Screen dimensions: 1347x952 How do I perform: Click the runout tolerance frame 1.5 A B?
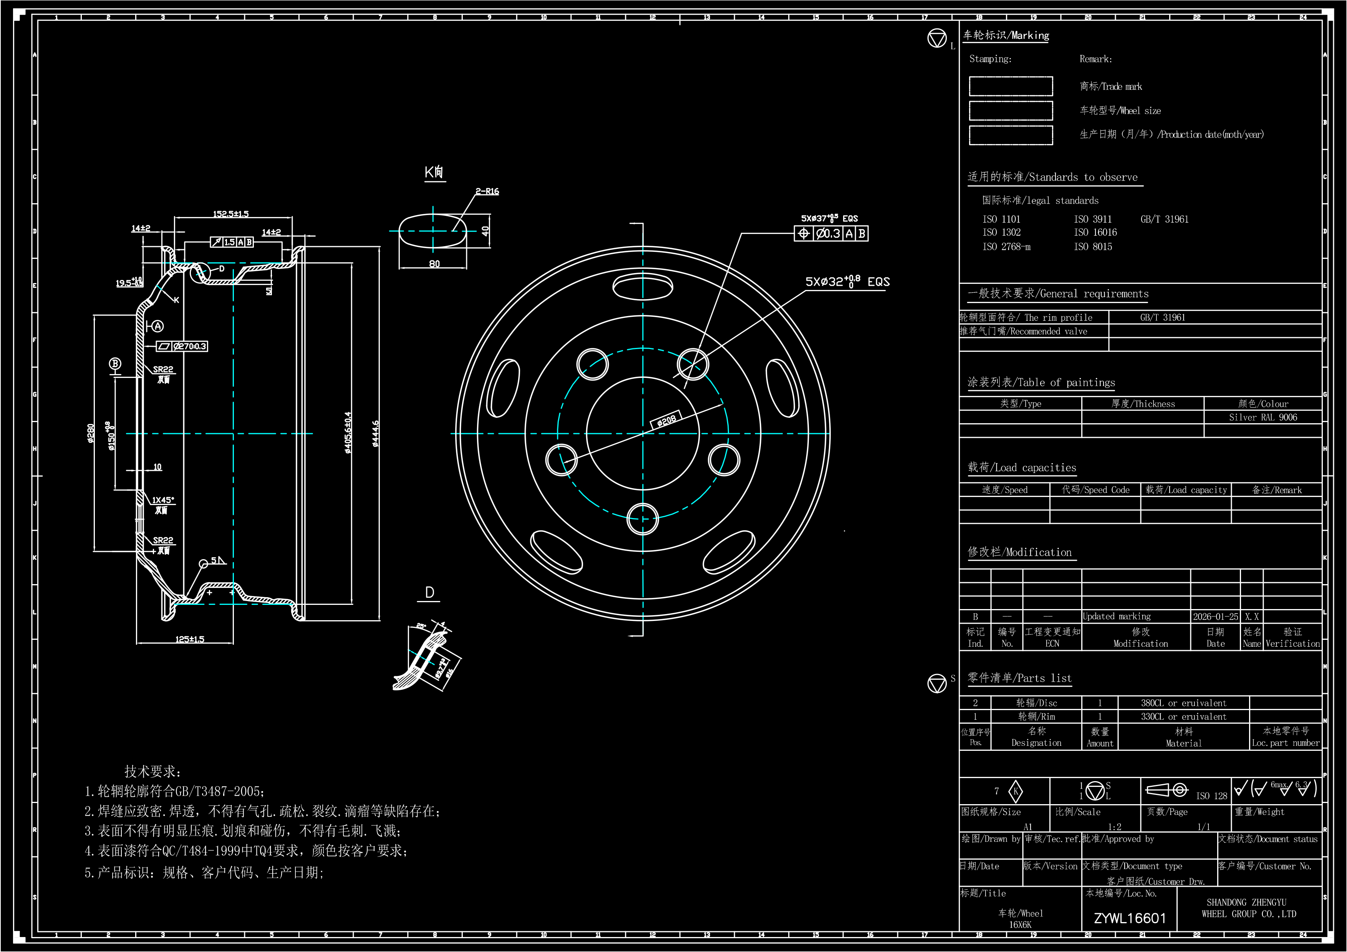232,242
